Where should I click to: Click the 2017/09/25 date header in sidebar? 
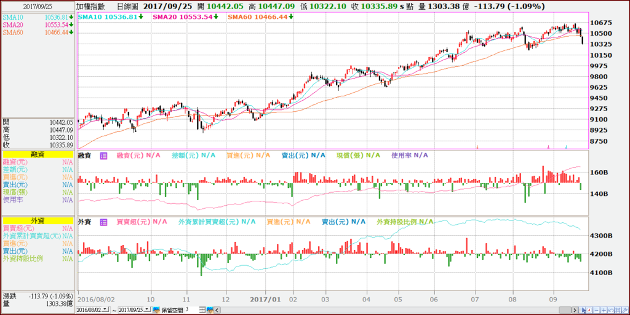[x=38, y=6]
